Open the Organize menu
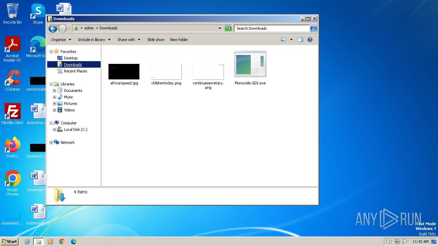The width and height of the screenshot is (438, 246). [61, 40]
